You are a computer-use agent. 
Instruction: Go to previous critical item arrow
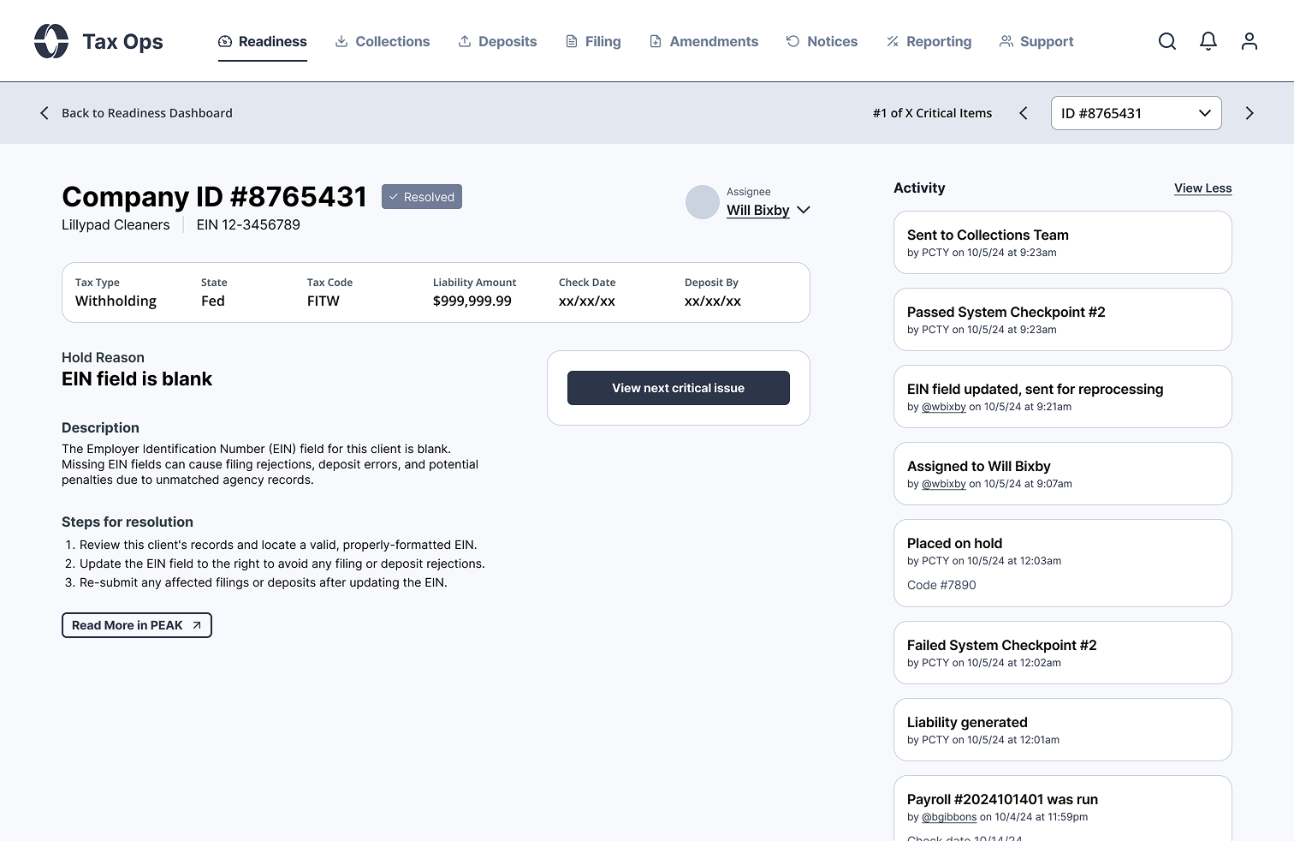point(1024,113)
